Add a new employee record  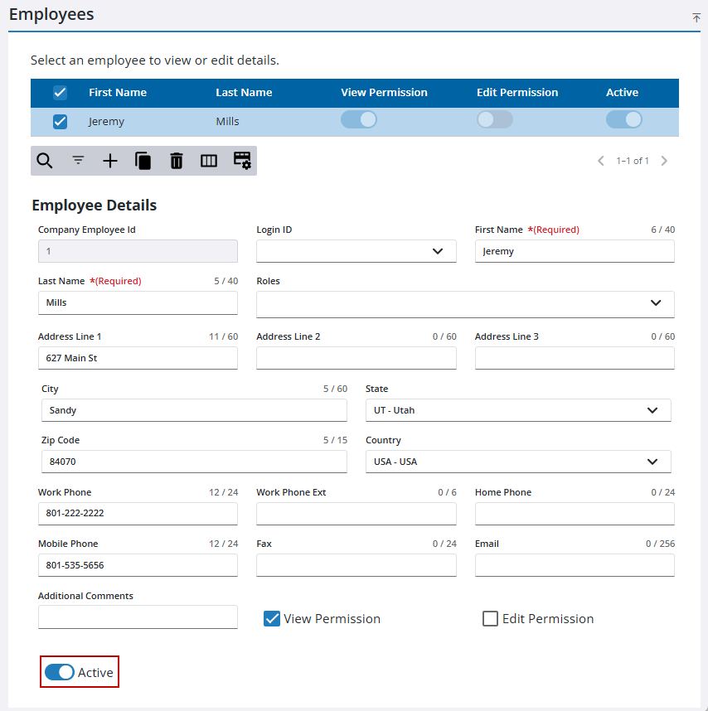point(109,160)
